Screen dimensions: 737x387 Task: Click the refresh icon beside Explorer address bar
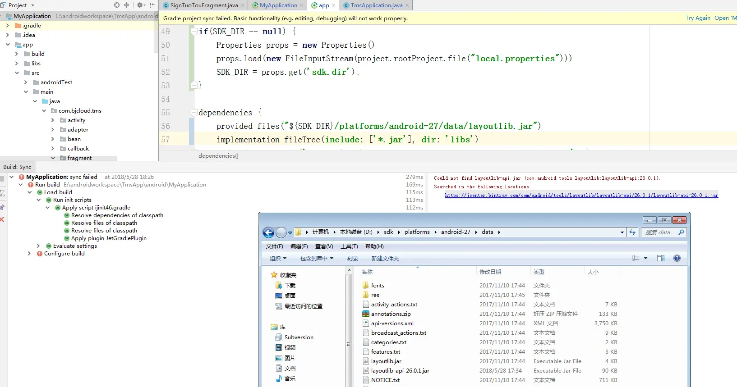(x=632, y=232)
